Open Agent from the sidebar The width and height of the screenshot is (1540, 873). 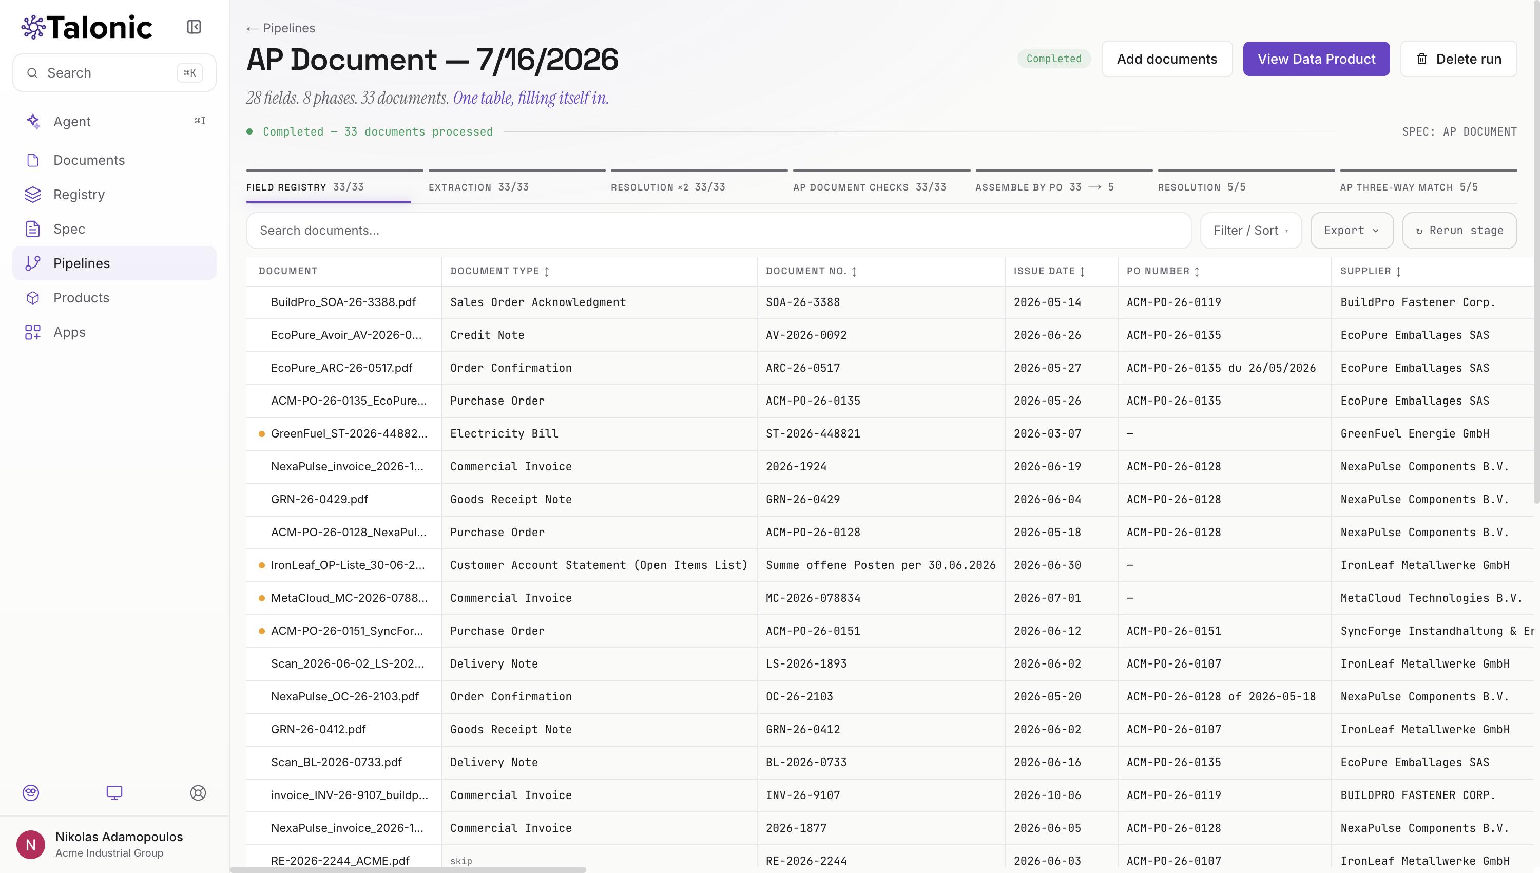click(114, 122)
